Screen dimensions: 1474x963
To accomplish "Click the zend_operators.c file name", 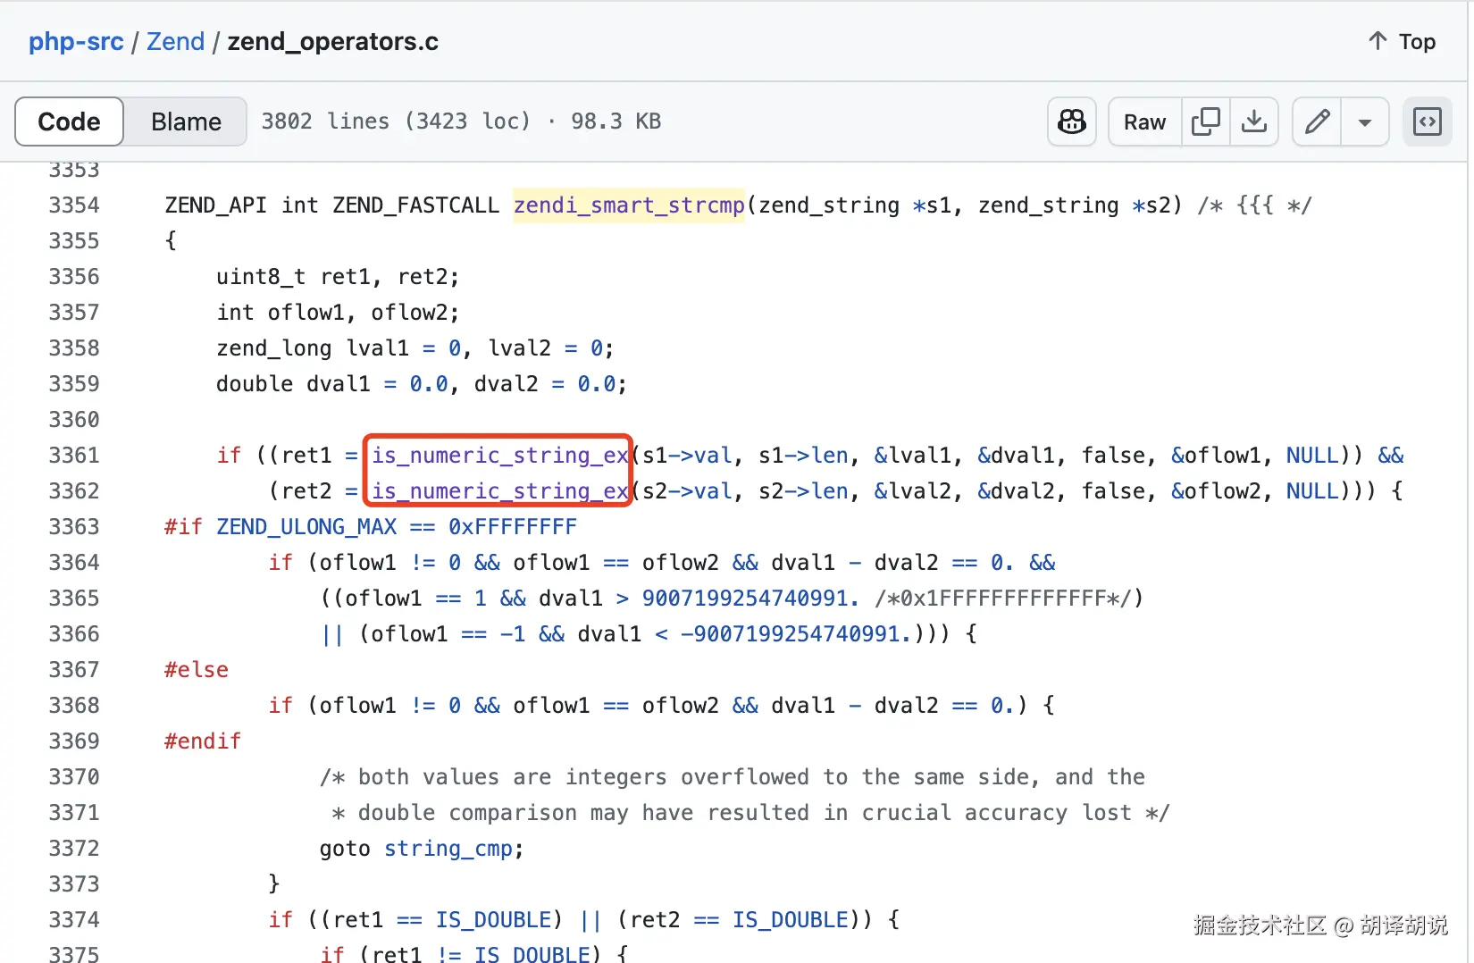I will (333, 41).
